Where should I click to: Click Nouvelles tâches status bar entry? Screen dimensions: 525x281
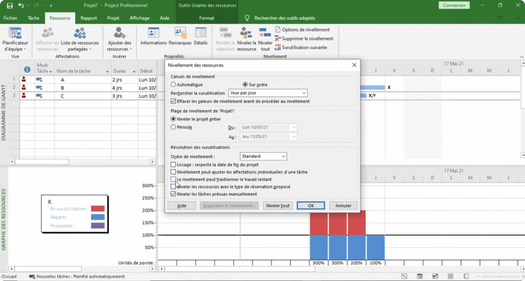77,277
